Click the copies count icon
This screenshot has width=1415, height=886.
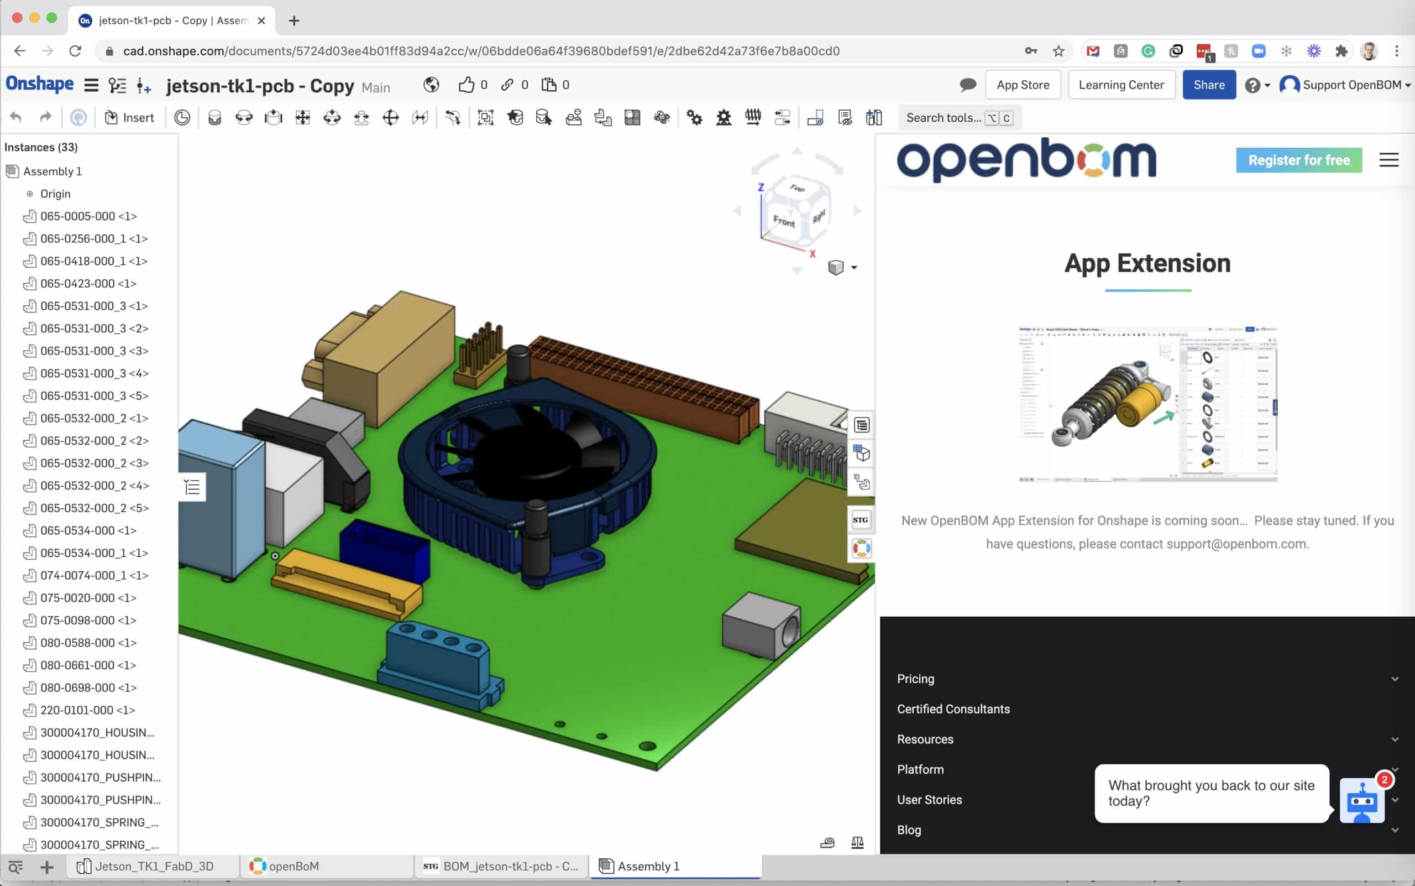pyautogui.click(x=549, y=85)
